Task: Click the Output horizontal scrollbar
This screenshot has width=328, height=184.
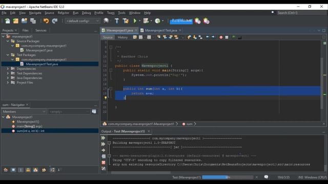Action: click(141, 173)
